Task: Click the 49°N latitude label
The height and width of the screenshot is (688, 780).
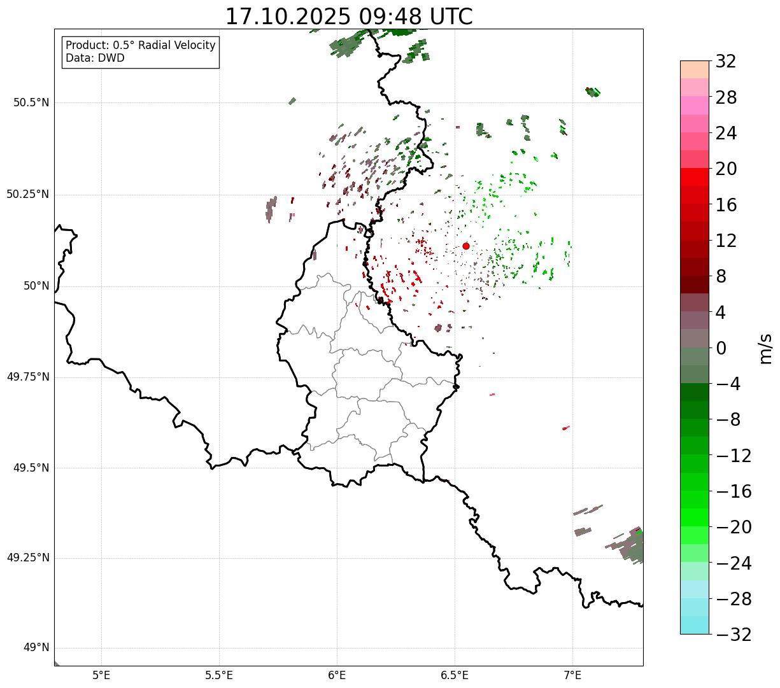Action: (x=36, y=648)
